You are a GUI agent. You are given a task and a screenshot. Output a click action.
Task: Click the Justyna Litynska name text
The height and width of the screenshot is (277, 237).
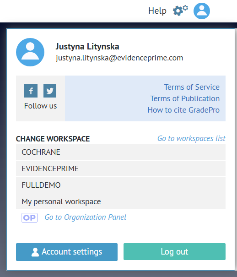[x=87, y=47]
